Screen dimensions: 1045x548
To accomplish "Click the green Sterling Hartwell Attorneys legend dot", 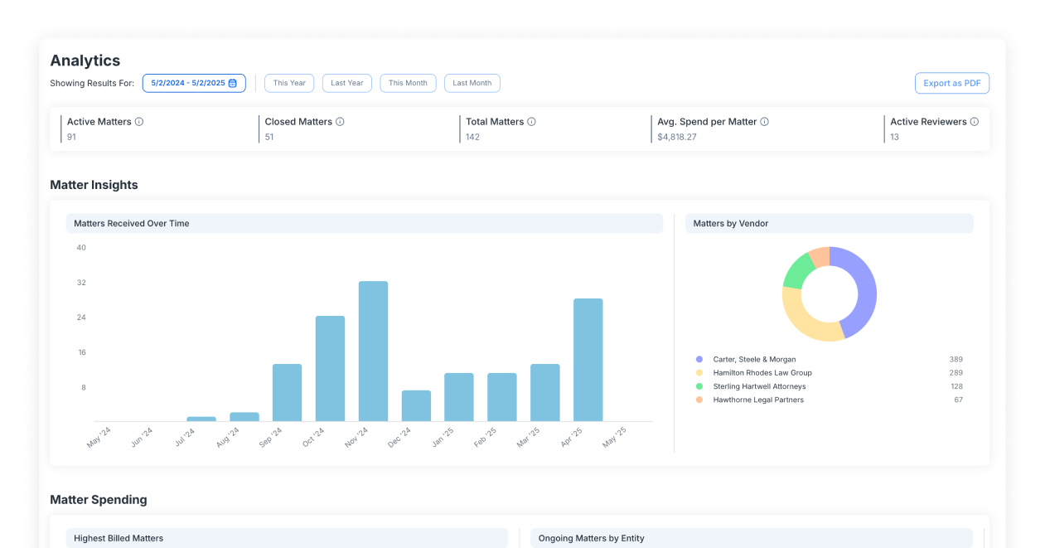I will click(x=699, y=386).
